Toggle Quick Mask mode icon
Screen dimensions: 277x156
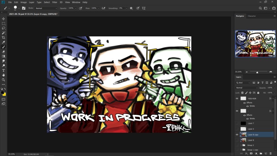(3, 99)
